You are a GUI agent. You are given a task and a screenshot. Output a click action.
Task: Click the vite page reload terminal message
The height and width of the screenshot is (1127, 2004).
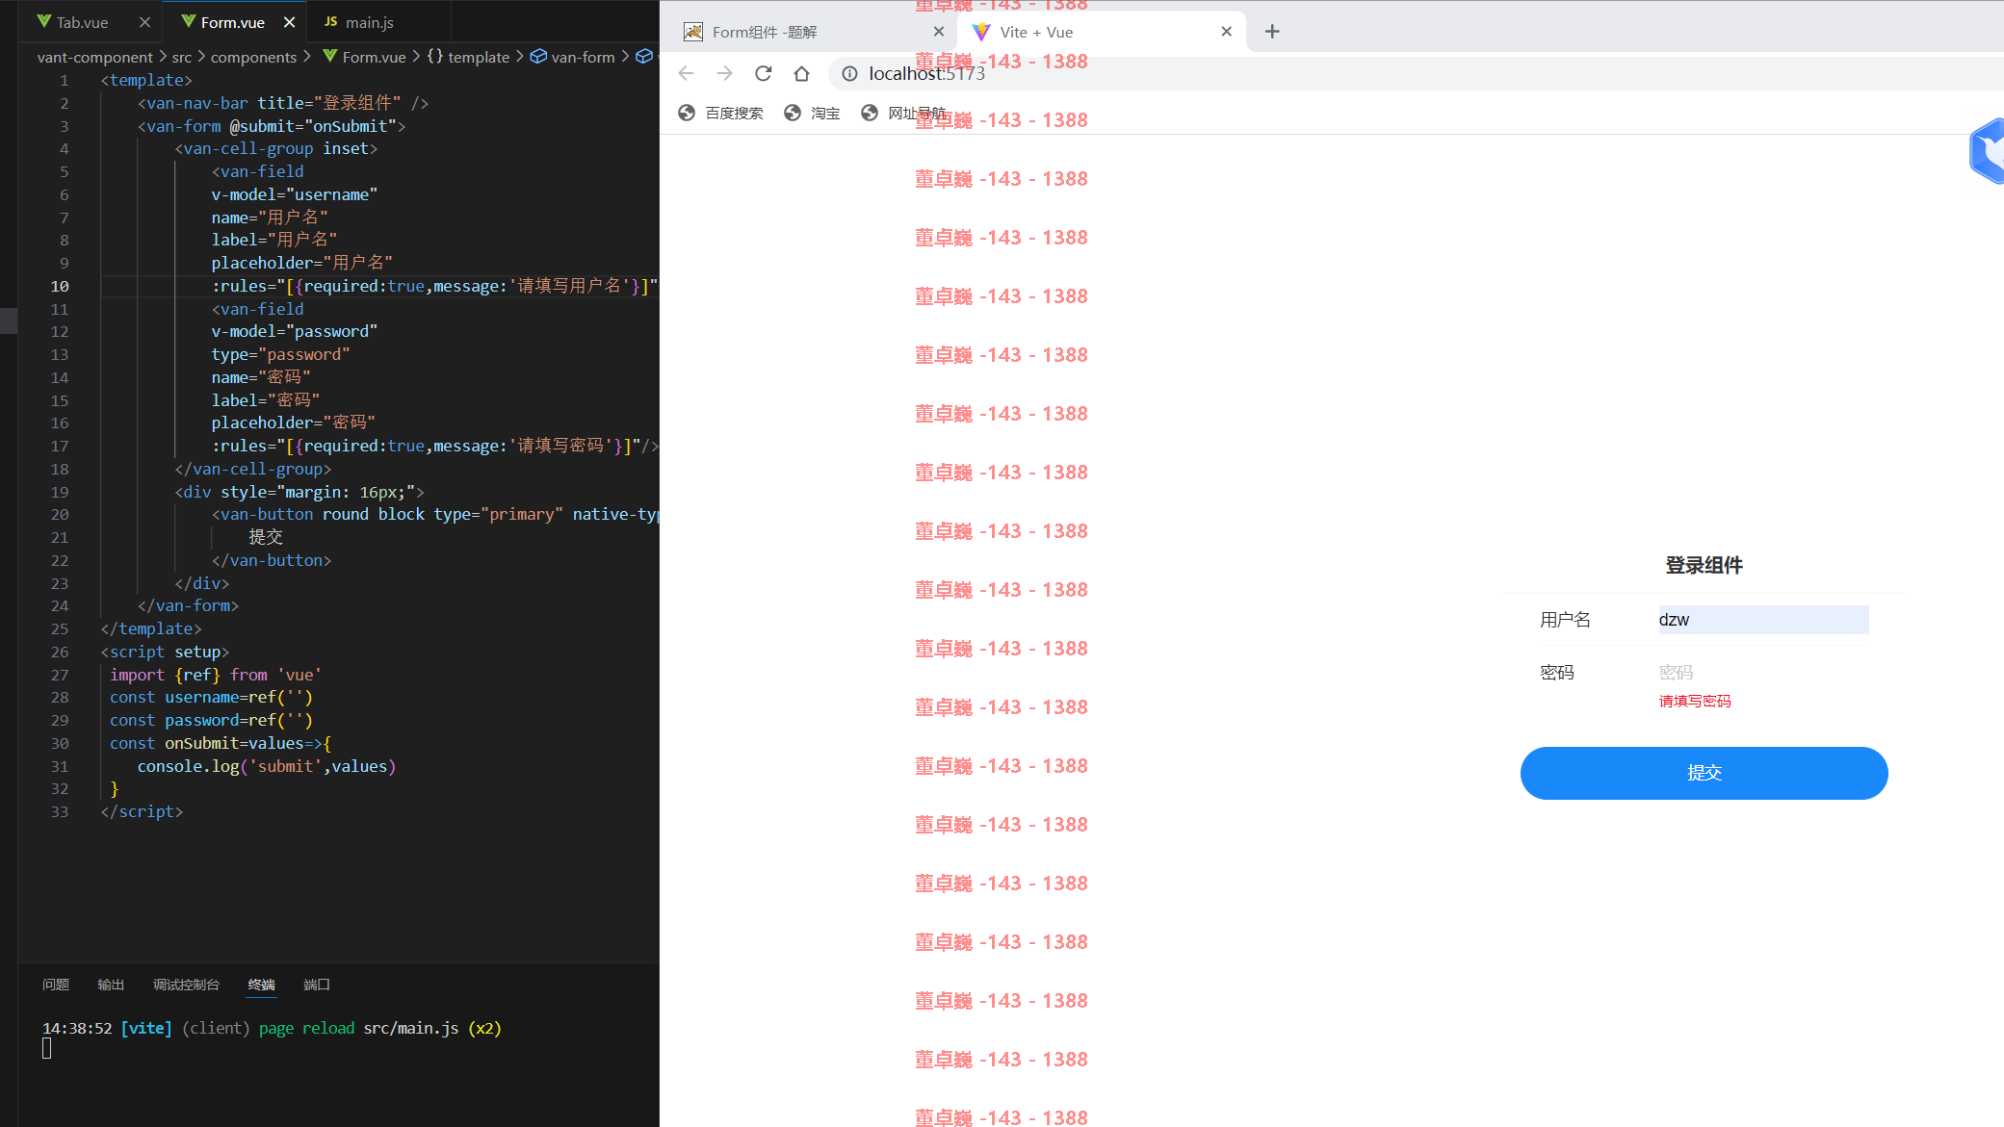tap(272, 1028)
